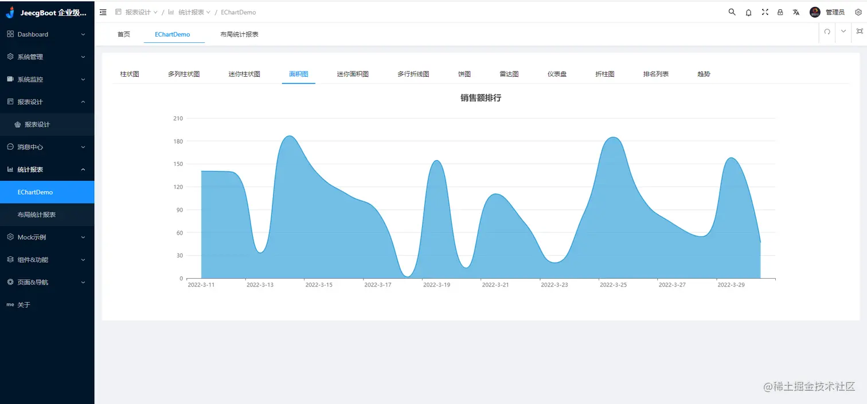Click the 销售额排行 chart title

coord(481,98)
